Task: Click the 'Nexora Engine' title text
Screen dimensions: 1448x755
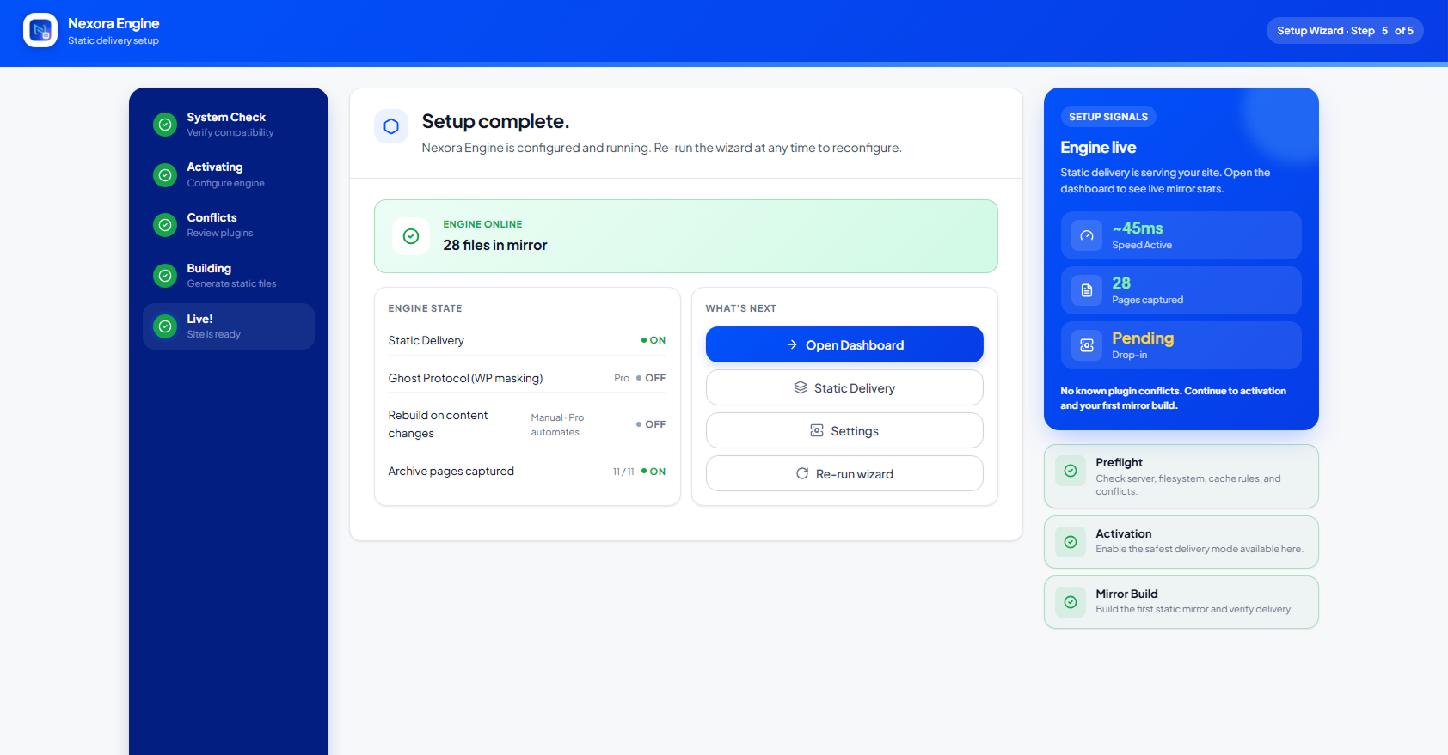Action: click(114, 23)
